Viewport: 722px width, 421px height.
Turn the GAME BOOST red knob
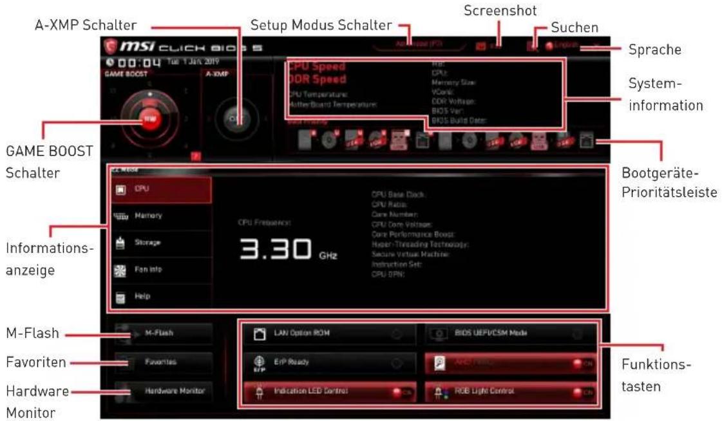coord(149,118)
